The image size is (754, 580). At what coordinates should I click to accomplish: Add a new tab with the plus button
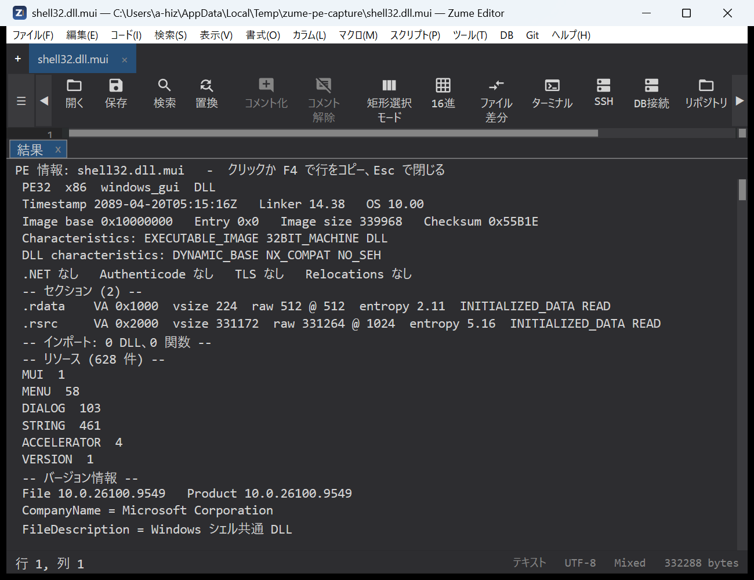click(x=18, y=59)
